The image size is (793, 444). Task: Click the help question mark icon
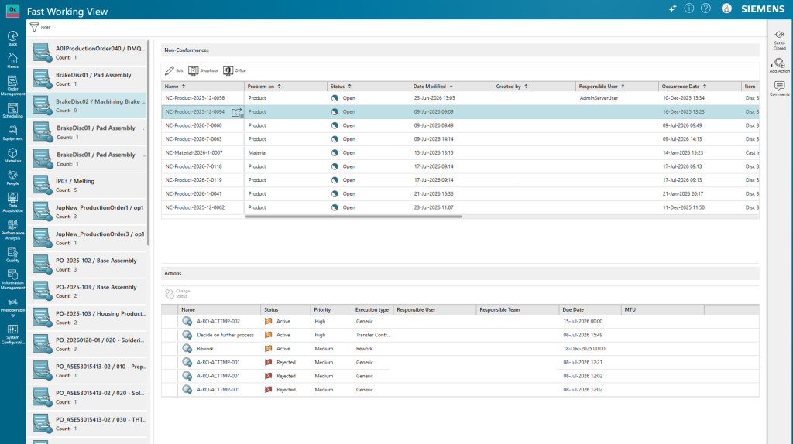705,9
